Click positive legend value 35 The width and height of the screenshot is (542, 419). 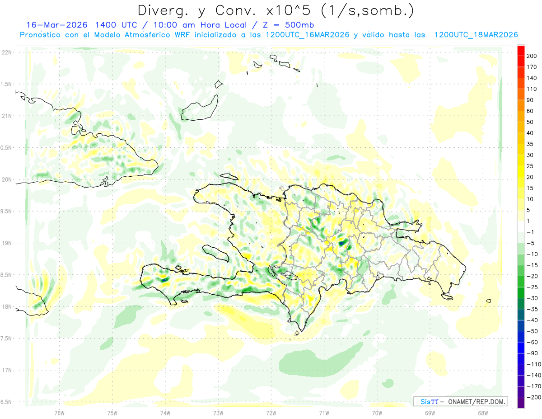tap(531, 144)
